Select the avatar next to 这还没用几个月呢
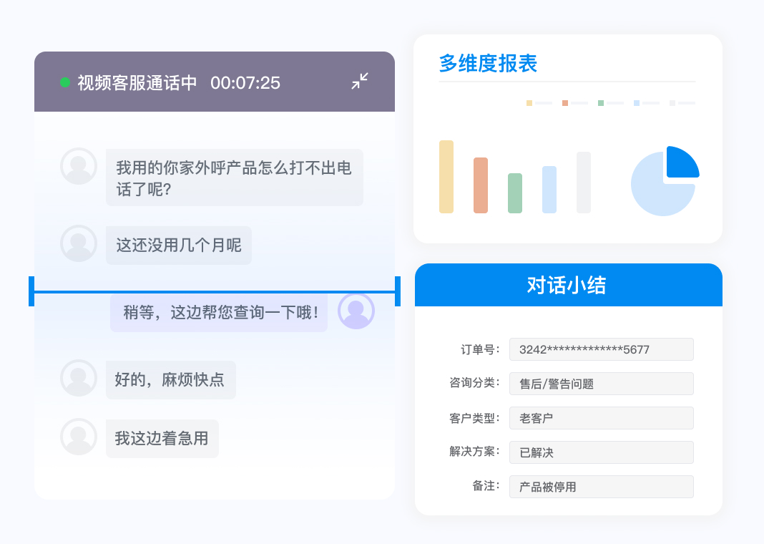Screen dimensions: 764x544 click(x=79, y=243)
